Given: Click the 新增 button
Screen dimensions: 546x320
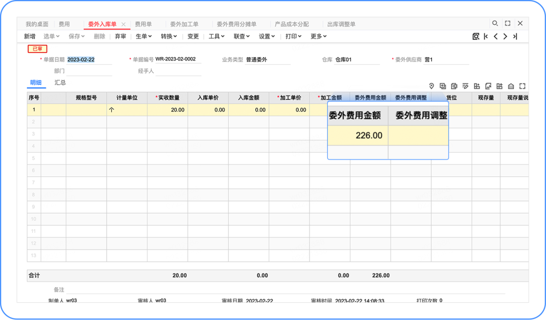Looking at the screenshot, I should [29, 36].
